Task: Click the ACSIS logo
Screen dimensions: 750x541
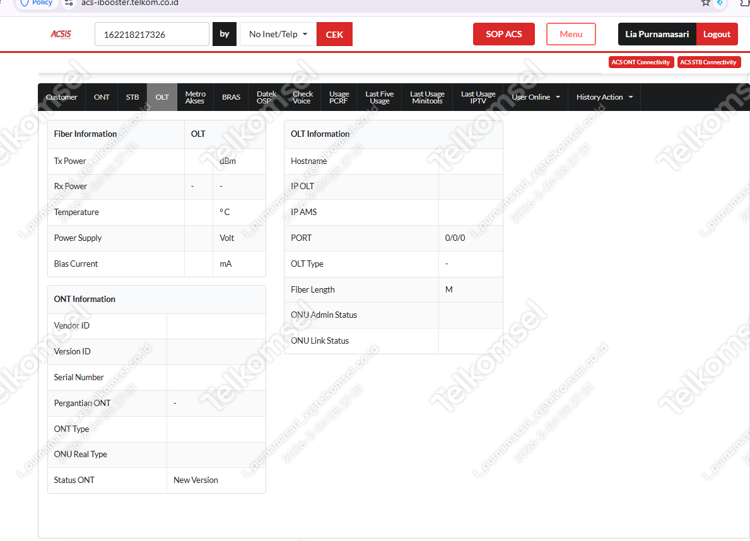Action: click(x=61, y=34)
